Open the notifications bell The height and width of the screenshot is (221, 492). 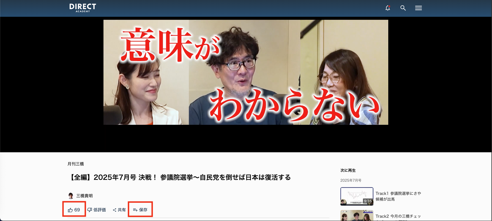click(388, 8)
